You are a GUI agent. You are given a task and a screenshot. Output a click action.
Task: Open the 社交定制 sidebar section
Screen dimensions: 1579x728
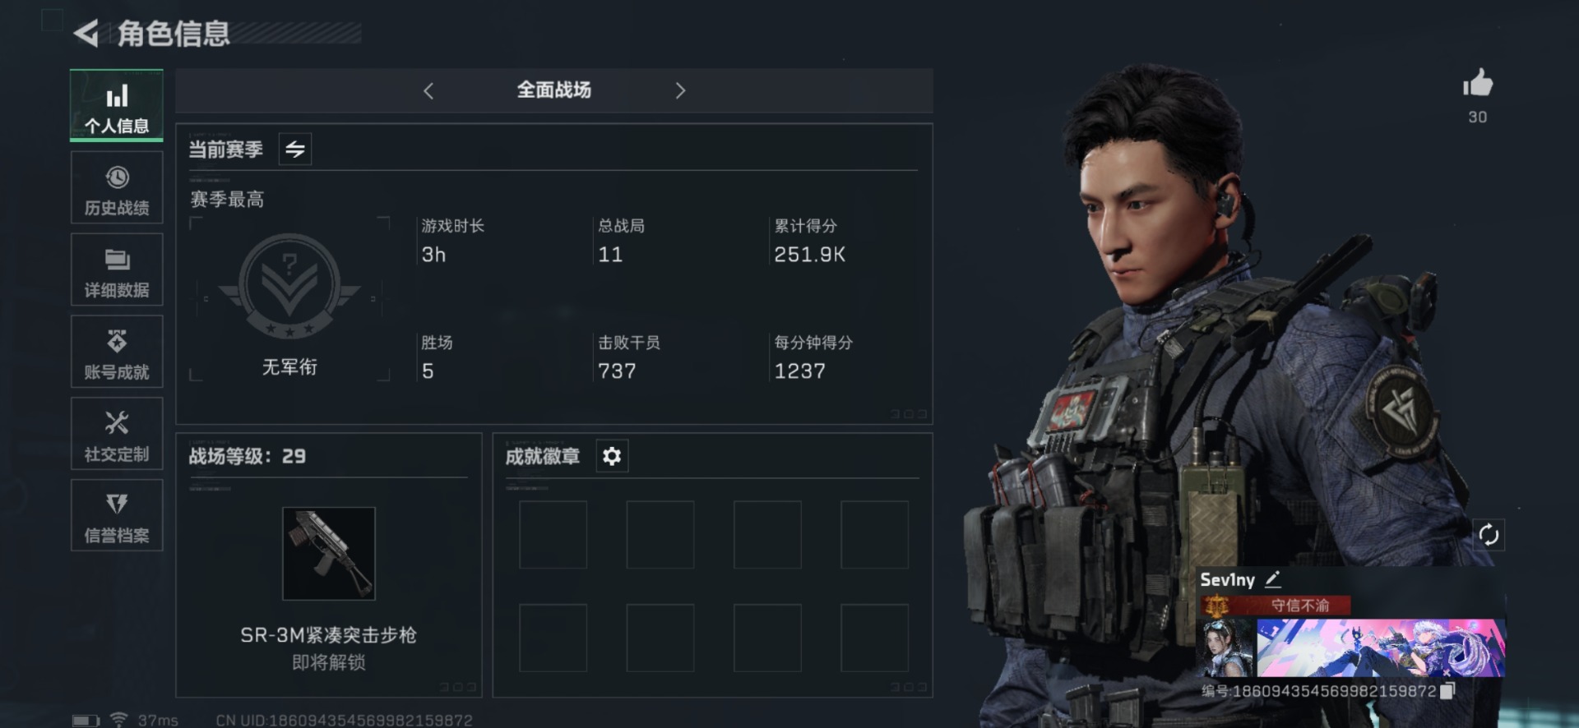click(x=117, y=435)
